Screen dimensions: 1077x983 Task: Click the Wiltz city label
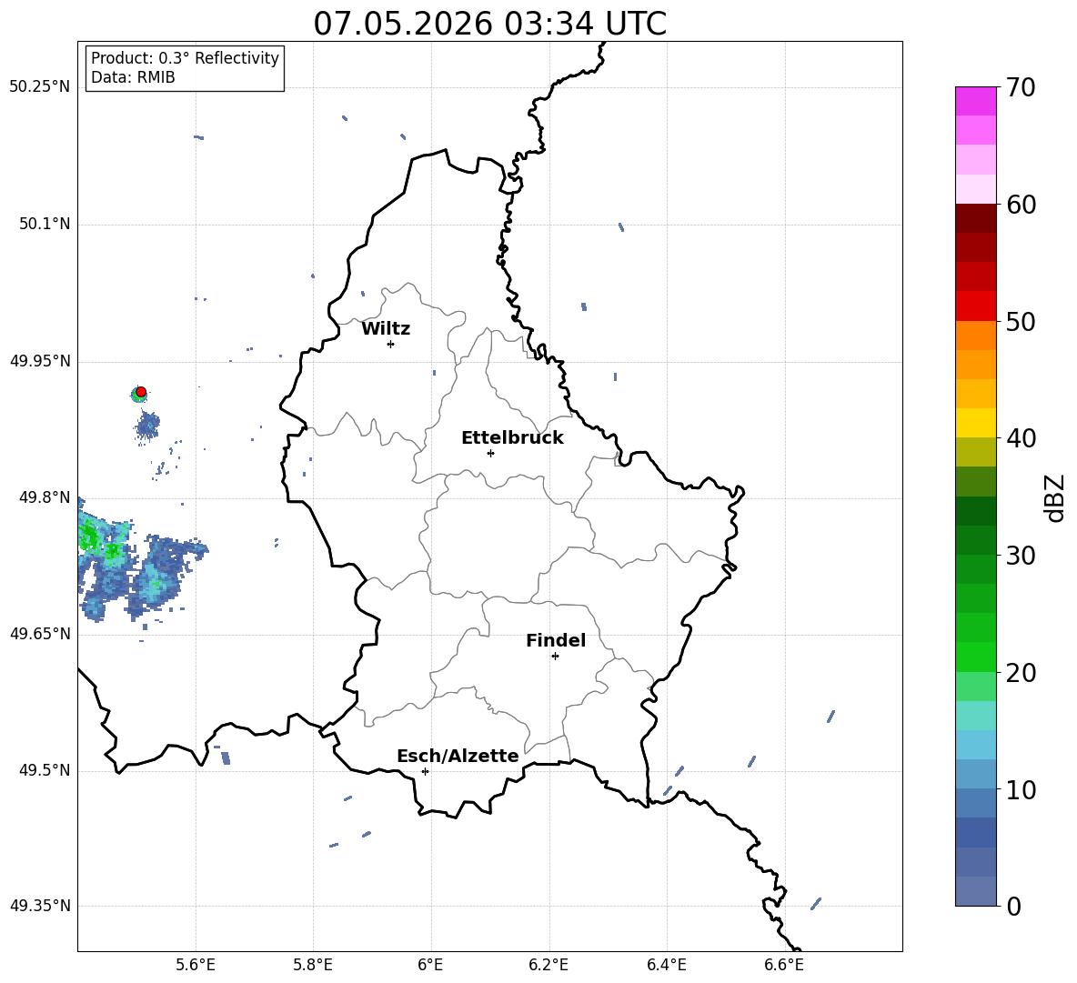[x=386, y=329]
